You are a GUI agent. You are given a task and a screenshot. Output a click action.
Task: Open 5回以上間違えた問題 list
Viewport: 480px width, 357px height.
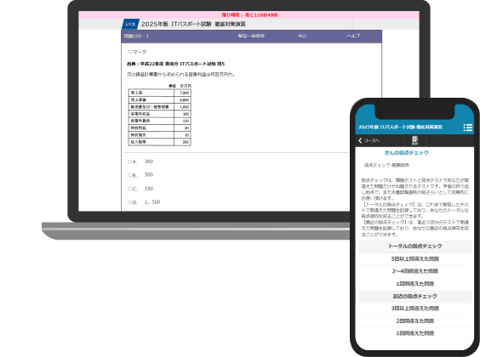coord(414,259)
